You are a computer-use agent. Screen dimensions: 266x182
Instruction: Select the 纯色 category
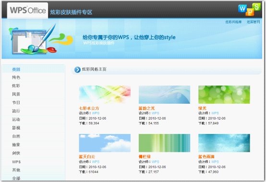(16, 77)
